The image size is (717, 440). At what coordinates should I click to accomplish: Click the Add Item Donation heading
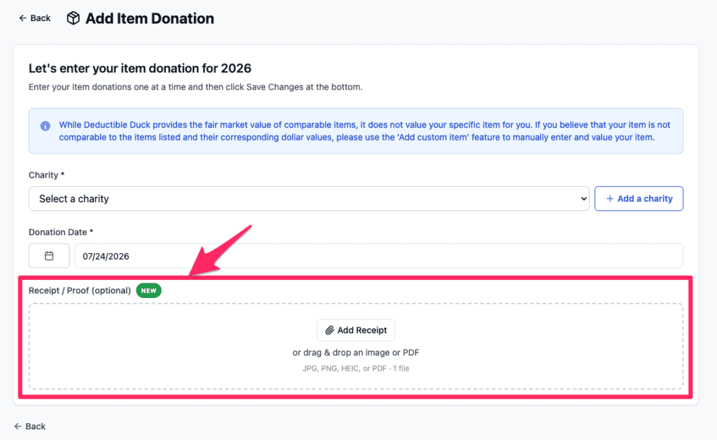[x=150, y=18]
